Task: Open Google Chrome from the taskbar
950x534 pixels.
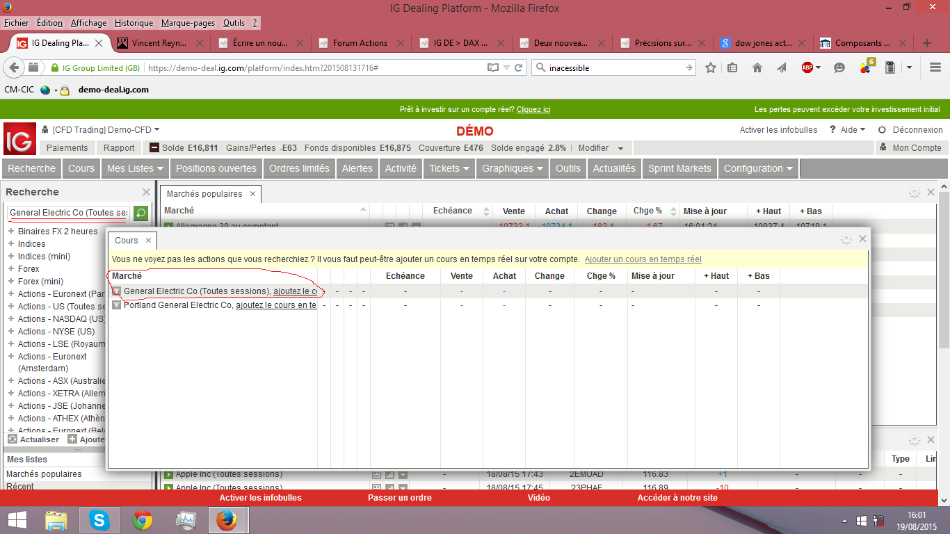Action: coord(143,520)
